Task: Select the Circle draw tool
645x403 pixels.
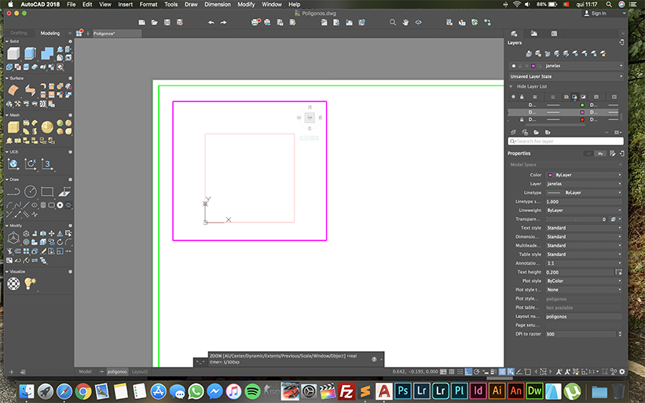Action: point(30,192)
